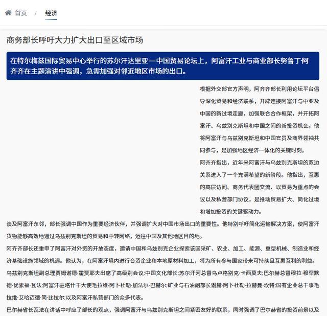Click banner line mentioning 苏尔汗达里亚—中国贸易论坛
The width and height of the screenshot is (327, 316).
click(159, 61)
